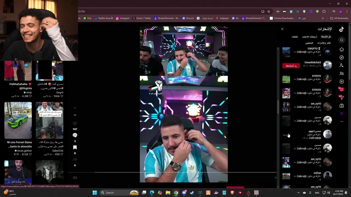The width and height of the screenshot is (351, 197).
Task: Go to TikTok Home (For You) icon
Action: pos(342,50)
